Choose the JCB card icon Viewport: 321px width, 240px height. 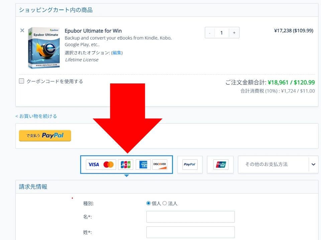126,165
